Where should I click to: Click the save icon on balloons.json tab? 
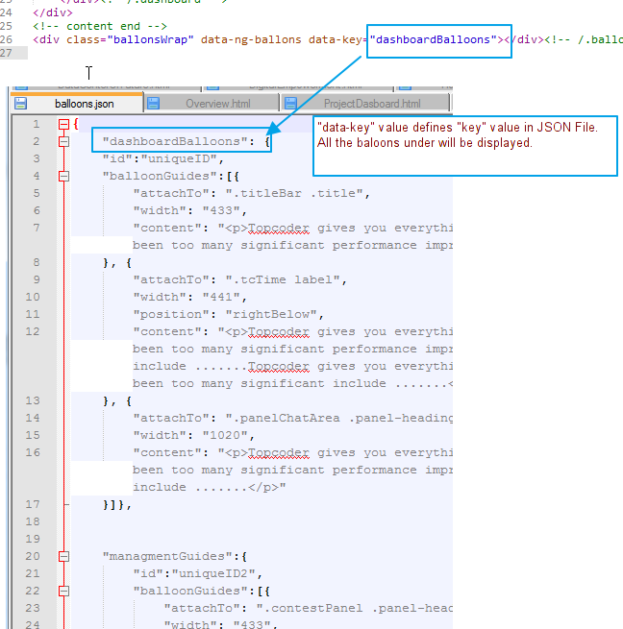[20, 104]
